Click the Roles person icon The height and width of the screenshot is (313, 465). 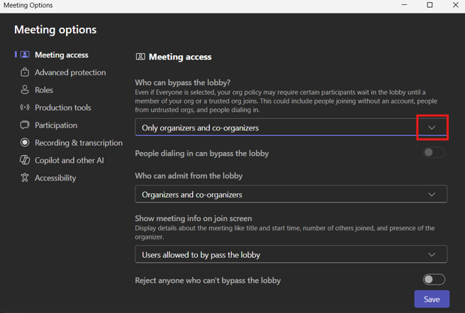click(25, 90)
